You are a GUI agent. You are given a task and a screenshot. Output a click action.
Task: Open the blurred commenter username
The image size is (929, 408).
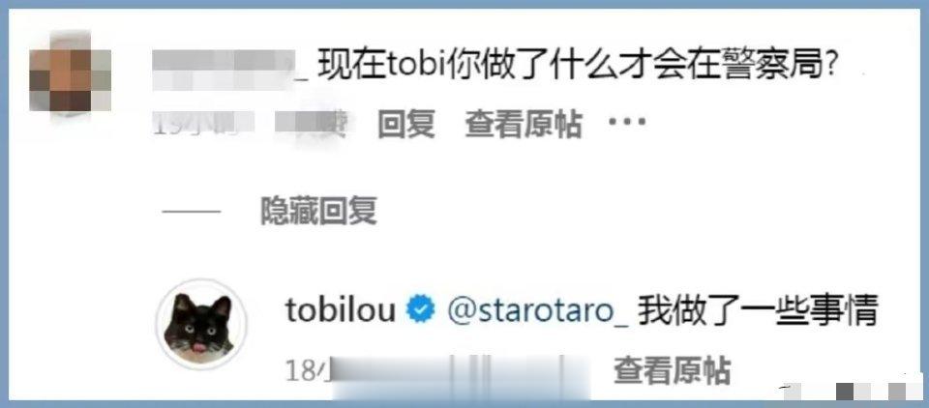(x=230, y=70)
